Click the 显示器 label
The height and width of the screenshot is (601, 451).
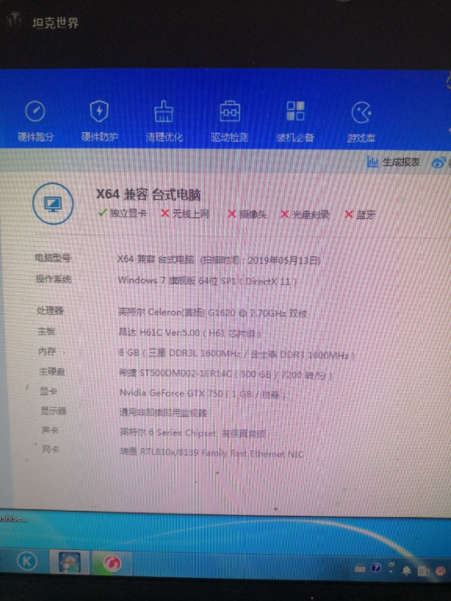pyautogui.click(x=54, y=411)
